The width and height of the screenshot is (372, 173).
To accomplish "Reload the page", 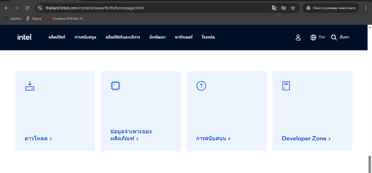I will (27, 8).
